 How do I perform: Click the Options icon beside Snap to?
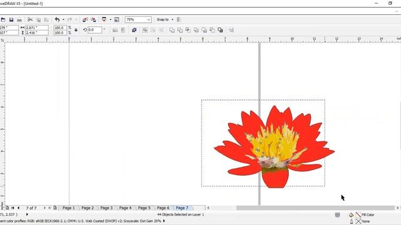pyautogui.click(x=179, y=19)
